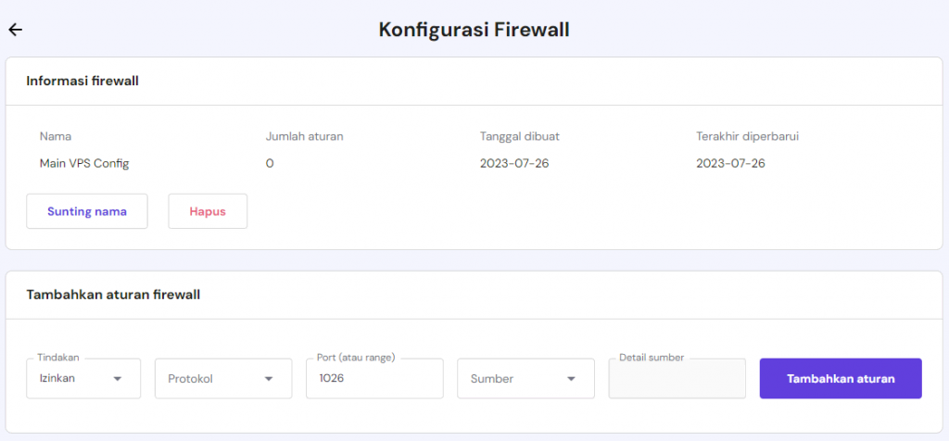Go back using the left arrow
The width and height of the screenshot is (949, 441).
click(15, 30)
